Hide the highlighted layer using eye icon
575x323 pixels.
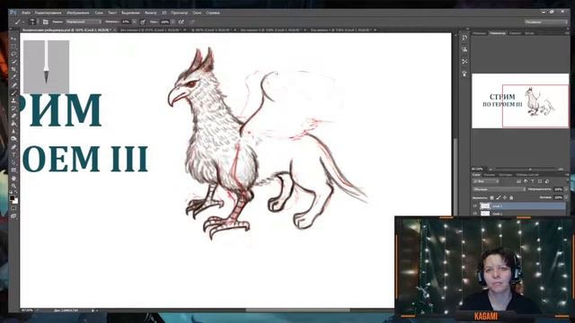tap(475, 205)
